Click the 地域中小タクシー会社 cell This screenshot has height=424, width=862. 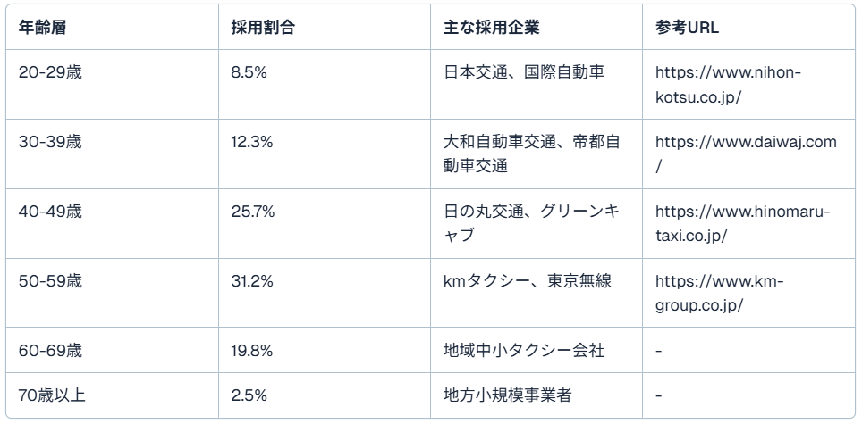pyautogui.click(x=524, y=351)
